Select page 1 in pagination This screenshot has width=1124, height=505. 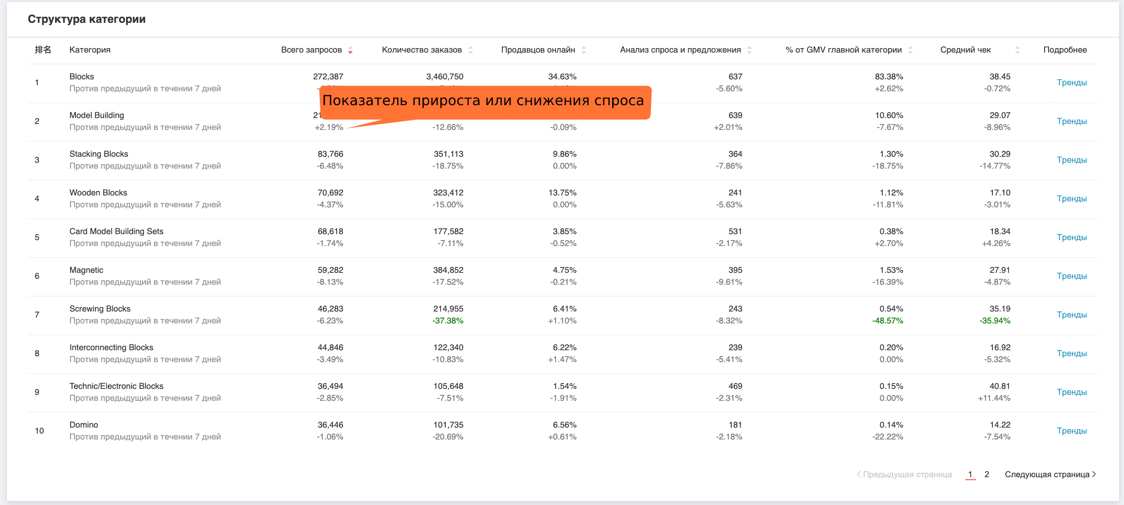[970, 474]
